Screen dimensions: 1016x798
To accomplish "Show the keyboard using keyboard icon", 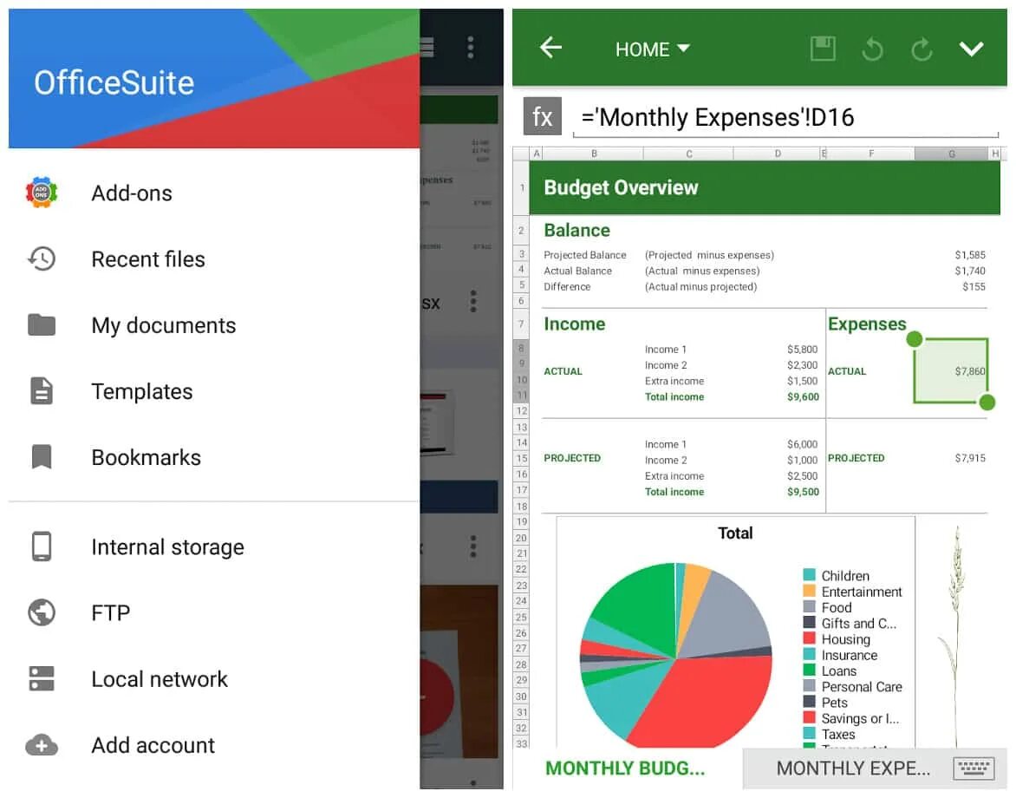I will pos(974,769).
